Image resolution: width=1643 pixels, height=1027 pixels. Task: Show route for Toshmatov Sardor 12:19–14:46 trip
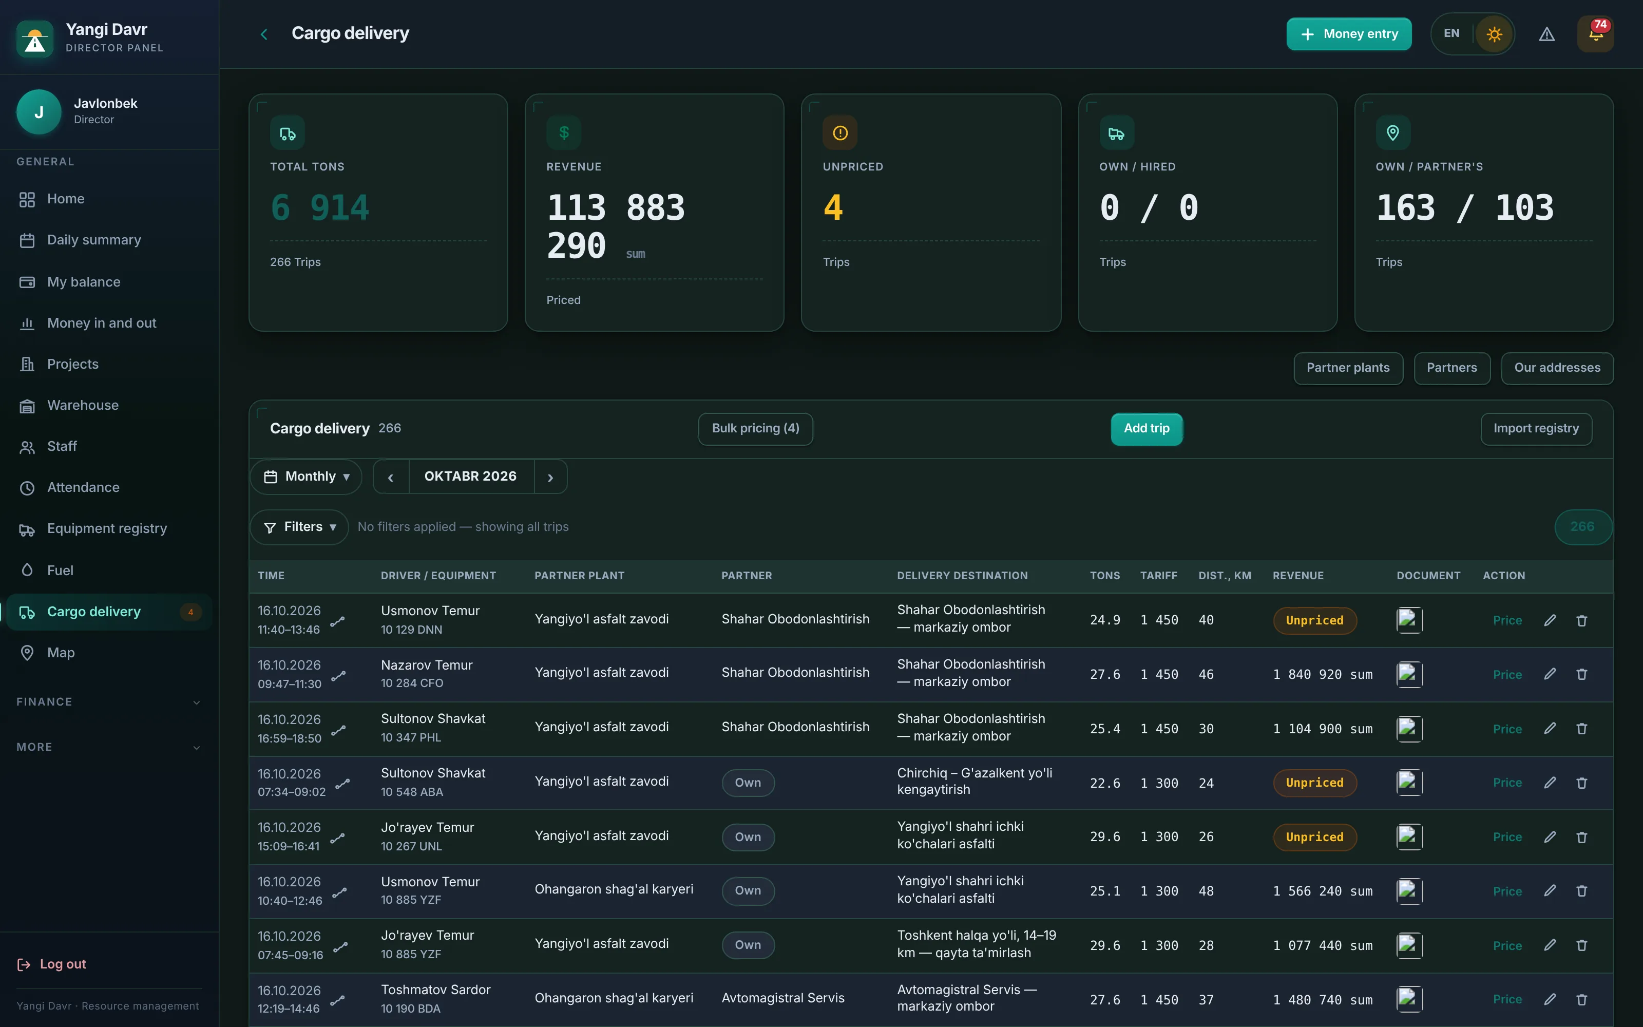(337, 1000)
